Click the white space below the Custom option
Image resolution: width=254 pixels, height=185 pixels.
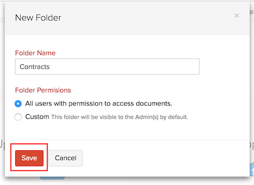click(x=127, y=130)
